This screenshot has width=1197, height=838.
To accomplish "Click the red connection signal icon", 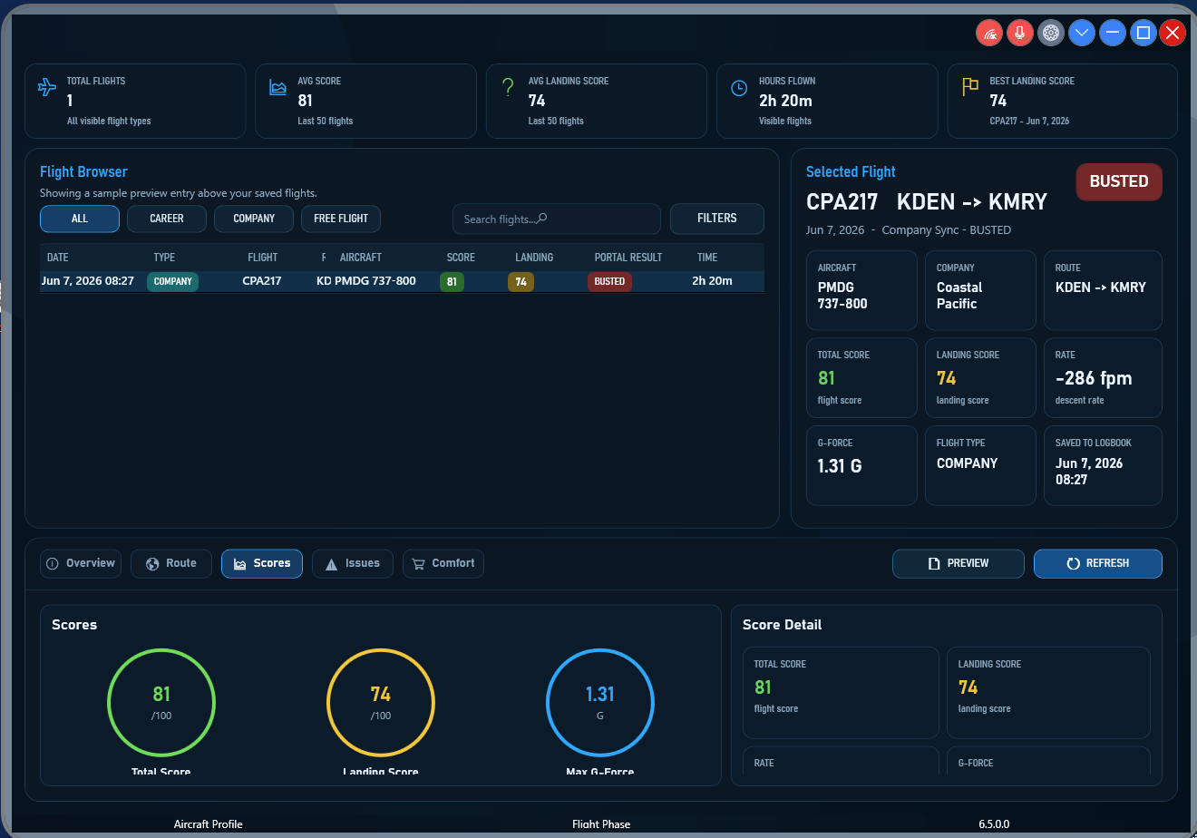I will (989, 34).
